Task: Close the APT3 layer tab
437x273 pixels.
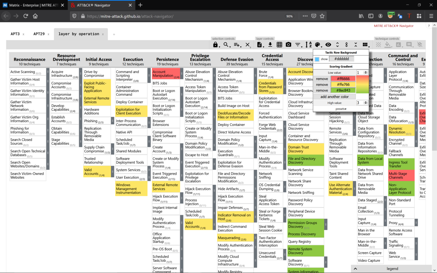Action: tap(23, 34)
